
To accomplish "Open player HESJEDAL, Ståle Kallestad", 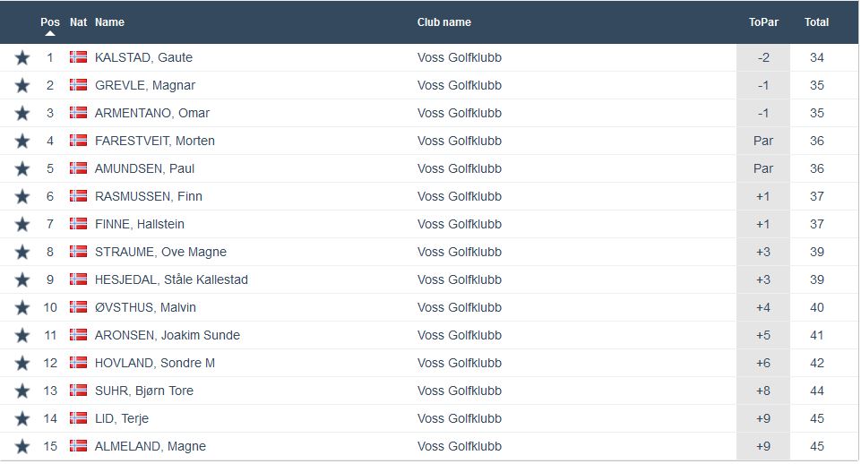I will click(x=171, y=279).
